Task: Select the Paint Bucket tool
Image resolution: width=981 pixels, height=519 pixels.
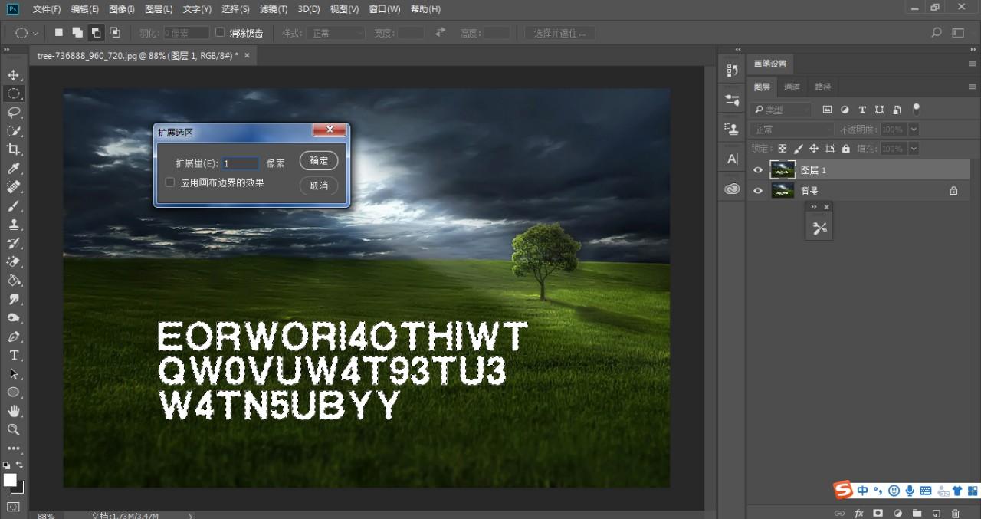Action: 13,281
